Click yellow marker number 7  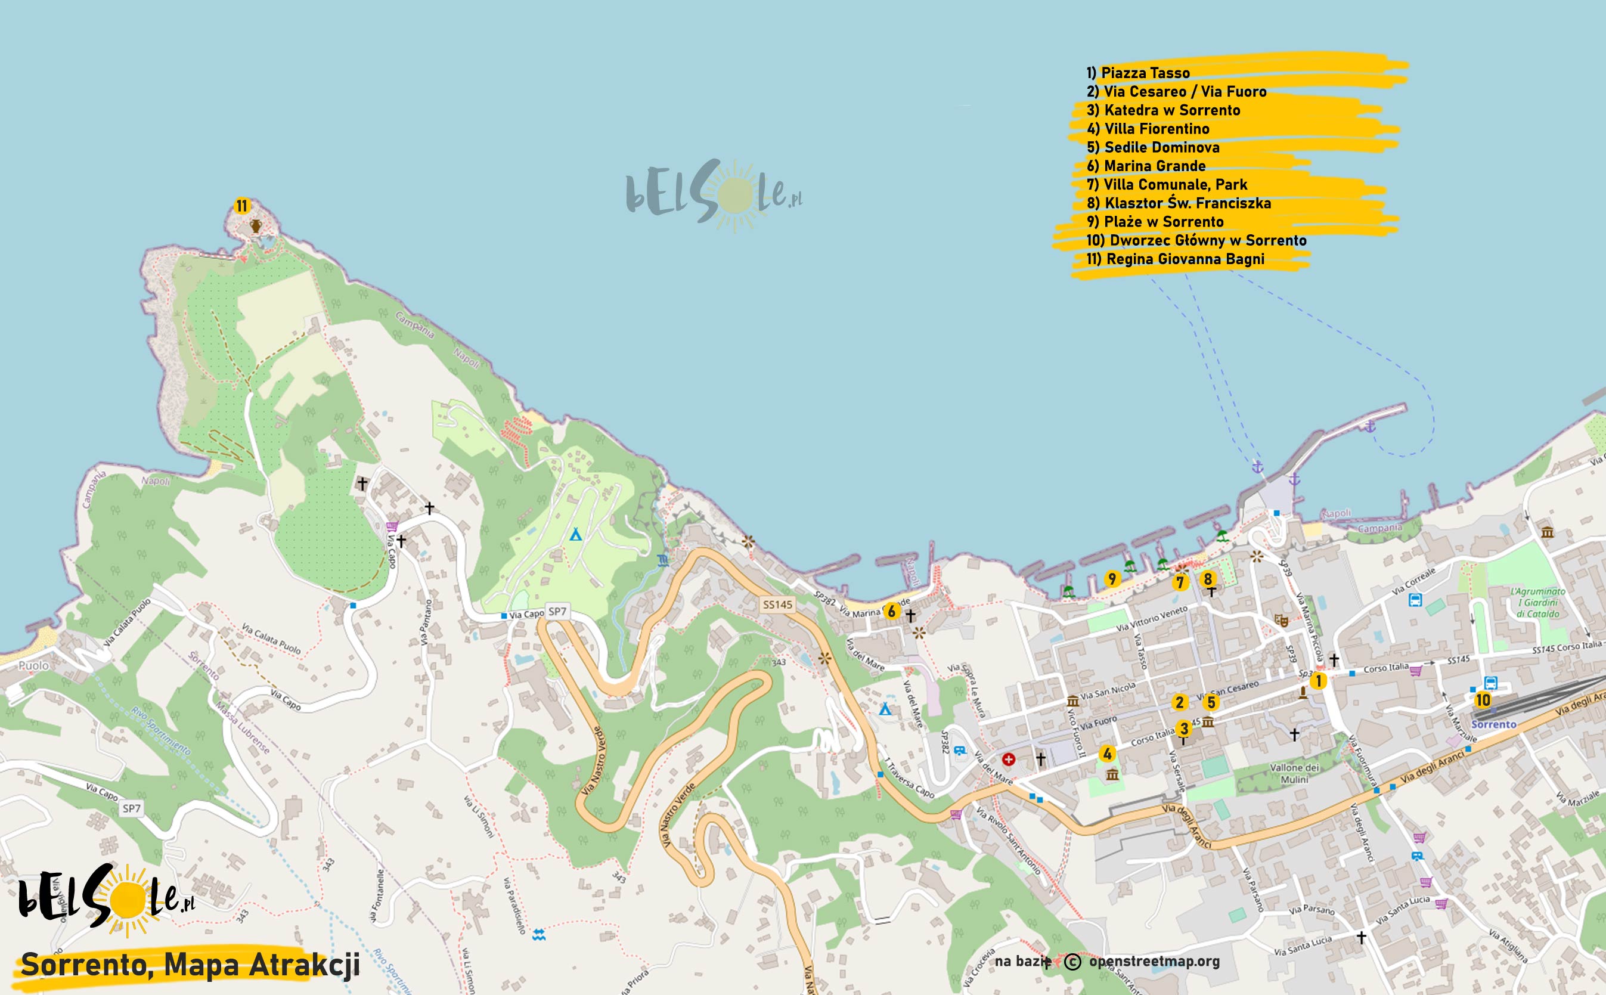click(x=1180, y=582)
